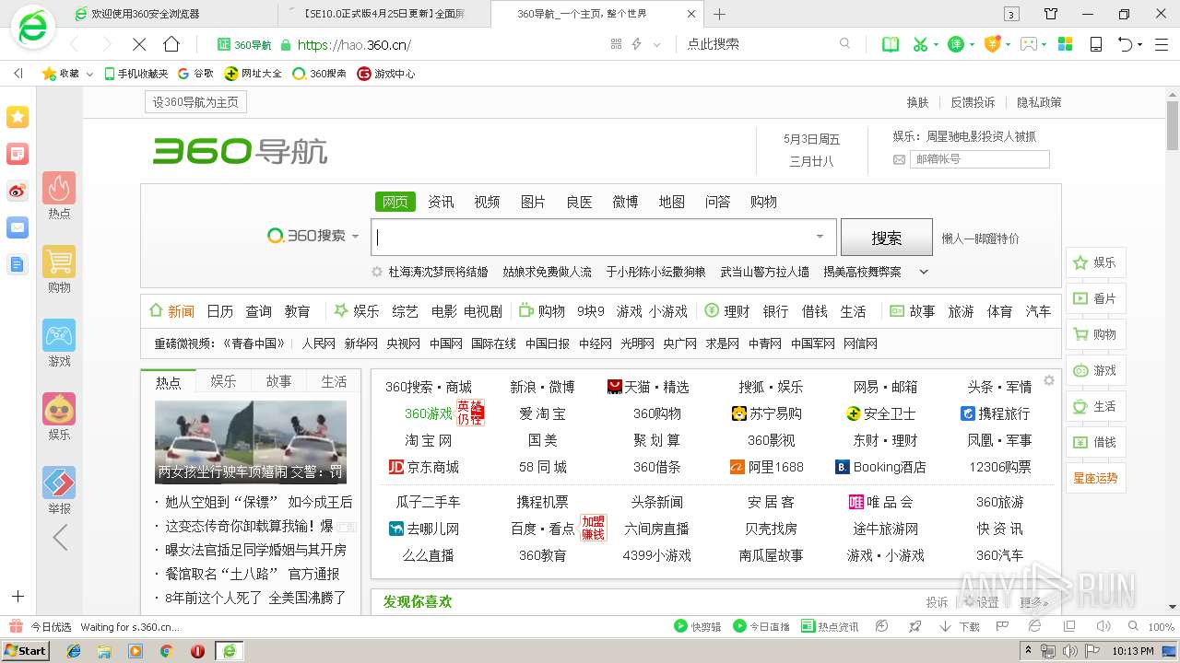Select the 视频 search tab

(x=487, y=202)
